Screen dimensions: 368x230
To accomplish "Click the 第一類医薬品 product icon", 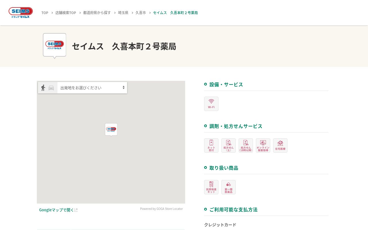I will (x=229, y=187).
